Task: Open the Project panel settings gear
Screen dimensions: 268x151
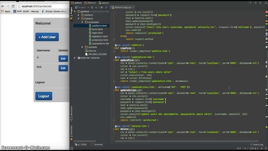Action: (102, 8)
